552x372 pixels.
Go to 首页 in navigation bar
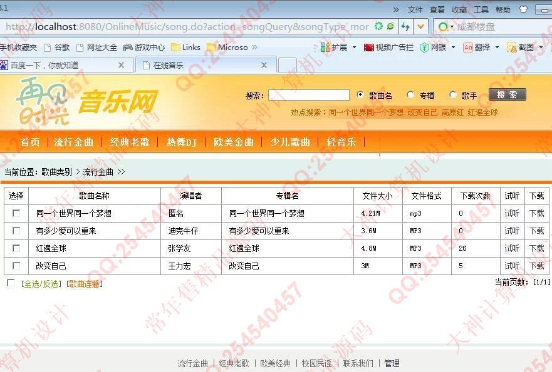30,143
